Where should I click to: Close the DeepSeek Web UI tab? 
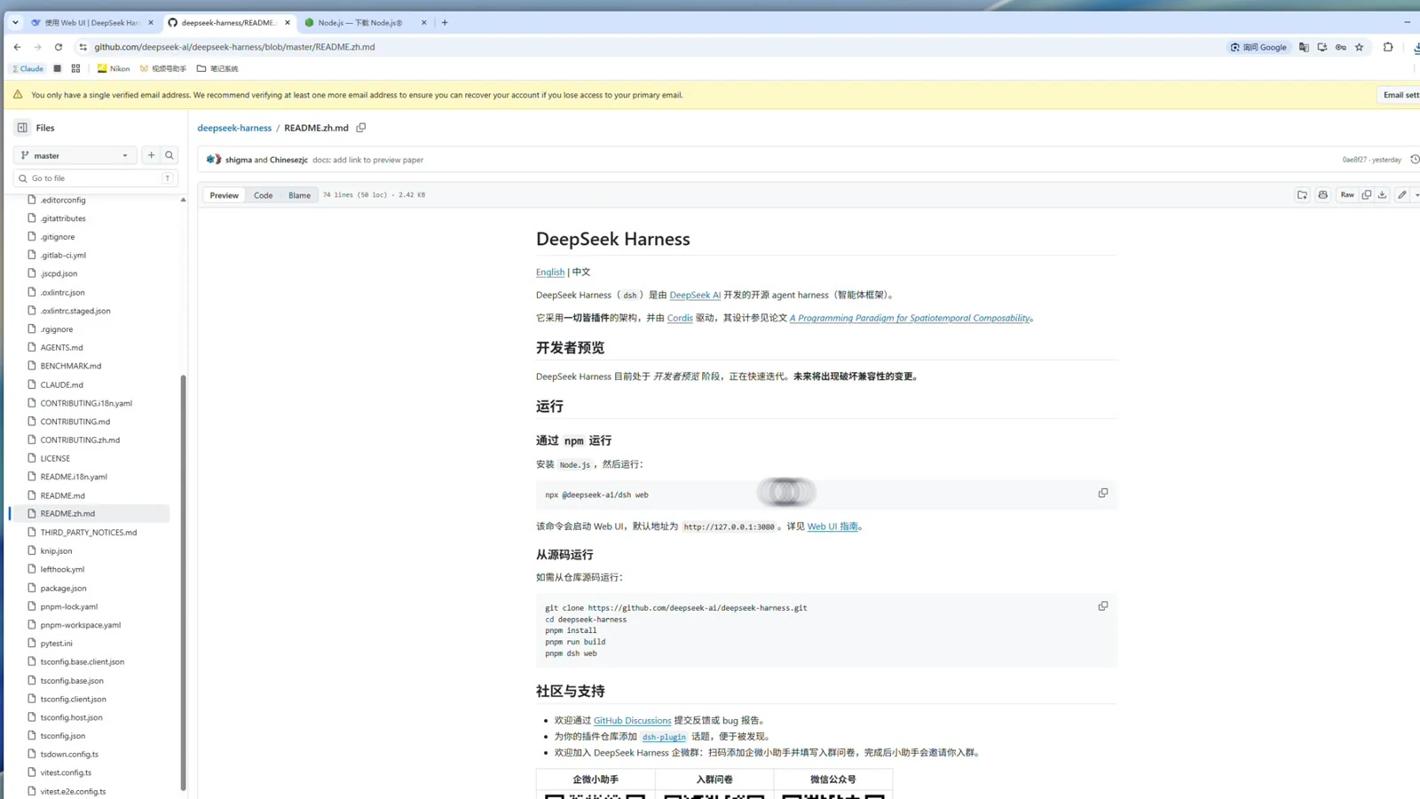pyautogui.click(x=150, y=23)
